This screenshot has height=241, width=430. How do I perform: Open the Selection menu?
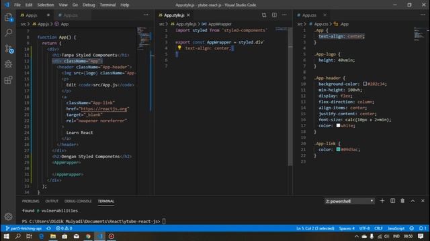[x=46, y=5]
